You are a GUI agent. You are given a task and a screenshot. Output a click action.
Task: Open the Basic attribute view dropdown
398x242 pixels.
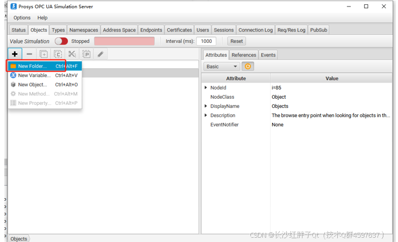coord(222,66)
